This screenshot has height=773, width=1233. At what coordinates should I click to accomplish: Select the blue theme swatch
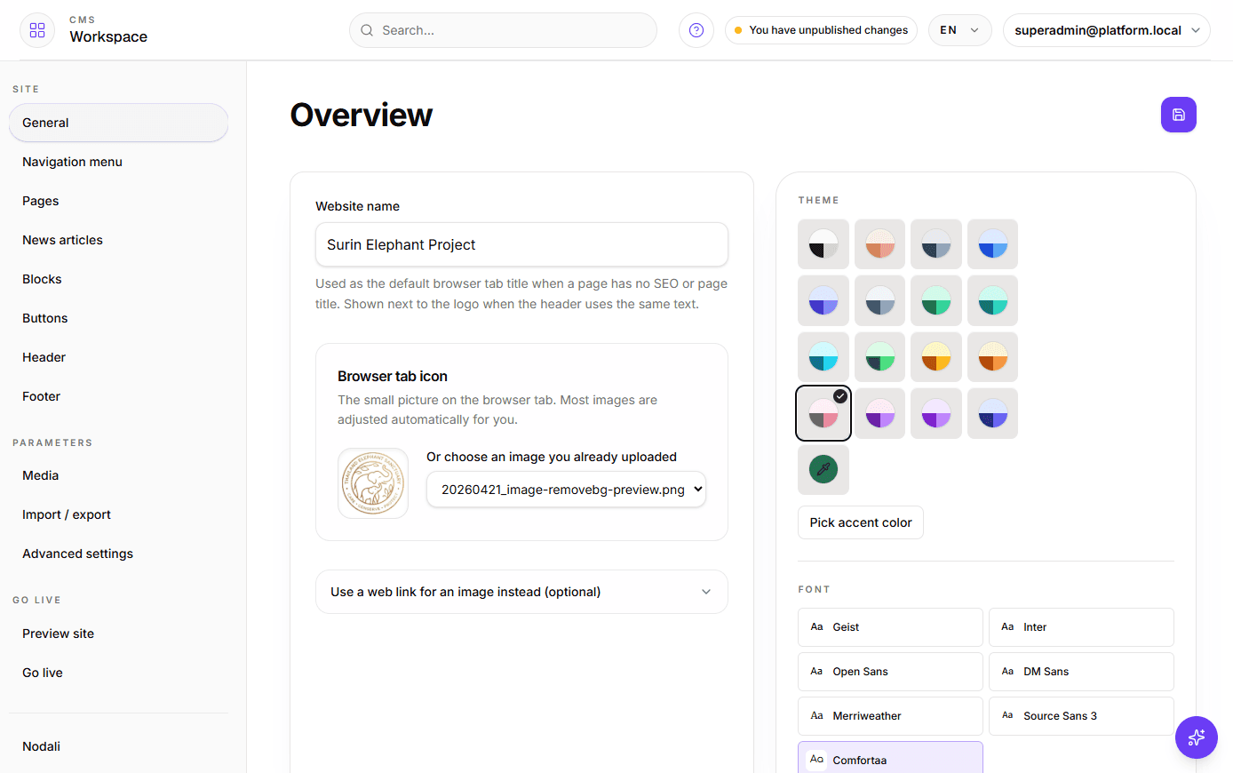pyautogui.click(x=992, y=244)
